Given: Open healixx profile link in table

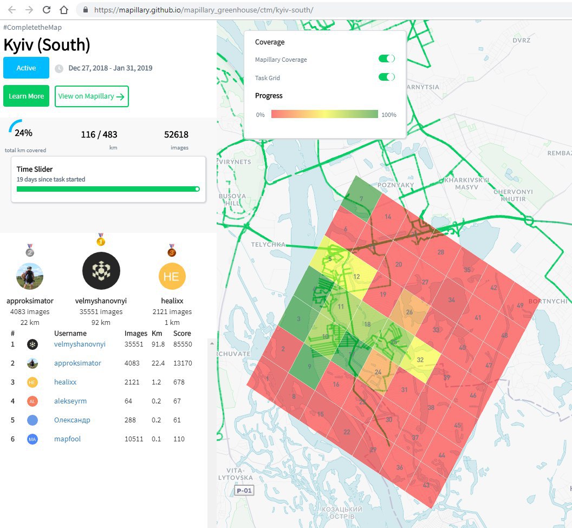Looking at the screenshot, I should pyautogui.click(x=66, y=382).
